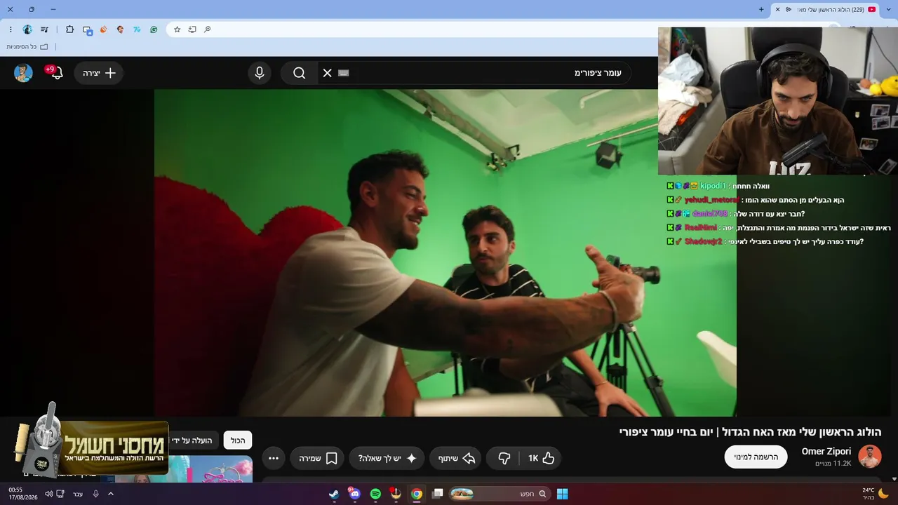This screenshot has width=898, height=505.
Task: Select the הכול filter chip
Action: click(x=238, y=440)
